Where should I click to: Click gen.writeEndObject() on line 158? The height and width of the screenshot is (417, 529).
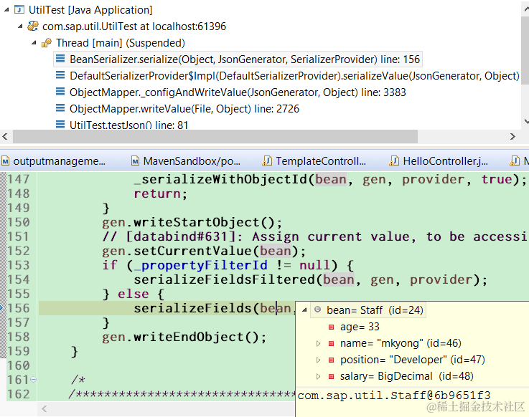tap(184, 337)
